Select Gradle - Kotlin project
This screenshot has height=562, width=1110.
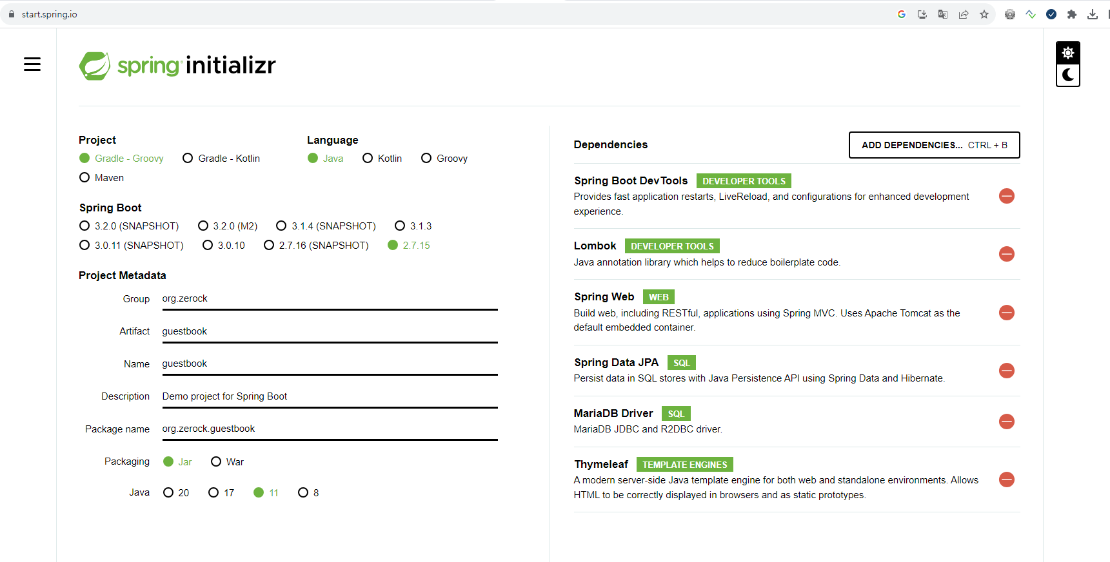[x=221, y=159]
